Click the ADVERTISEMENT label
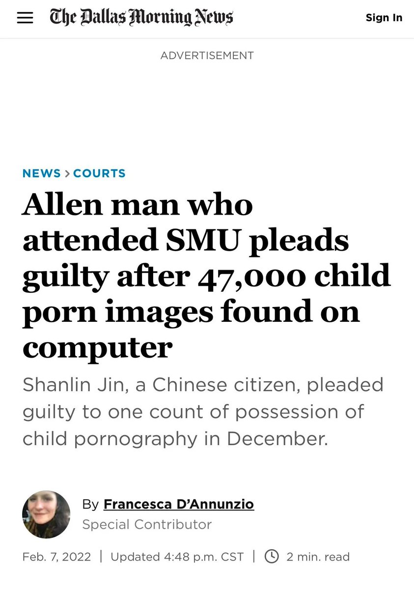Screen dimensions: 414x589 [207, 56]
